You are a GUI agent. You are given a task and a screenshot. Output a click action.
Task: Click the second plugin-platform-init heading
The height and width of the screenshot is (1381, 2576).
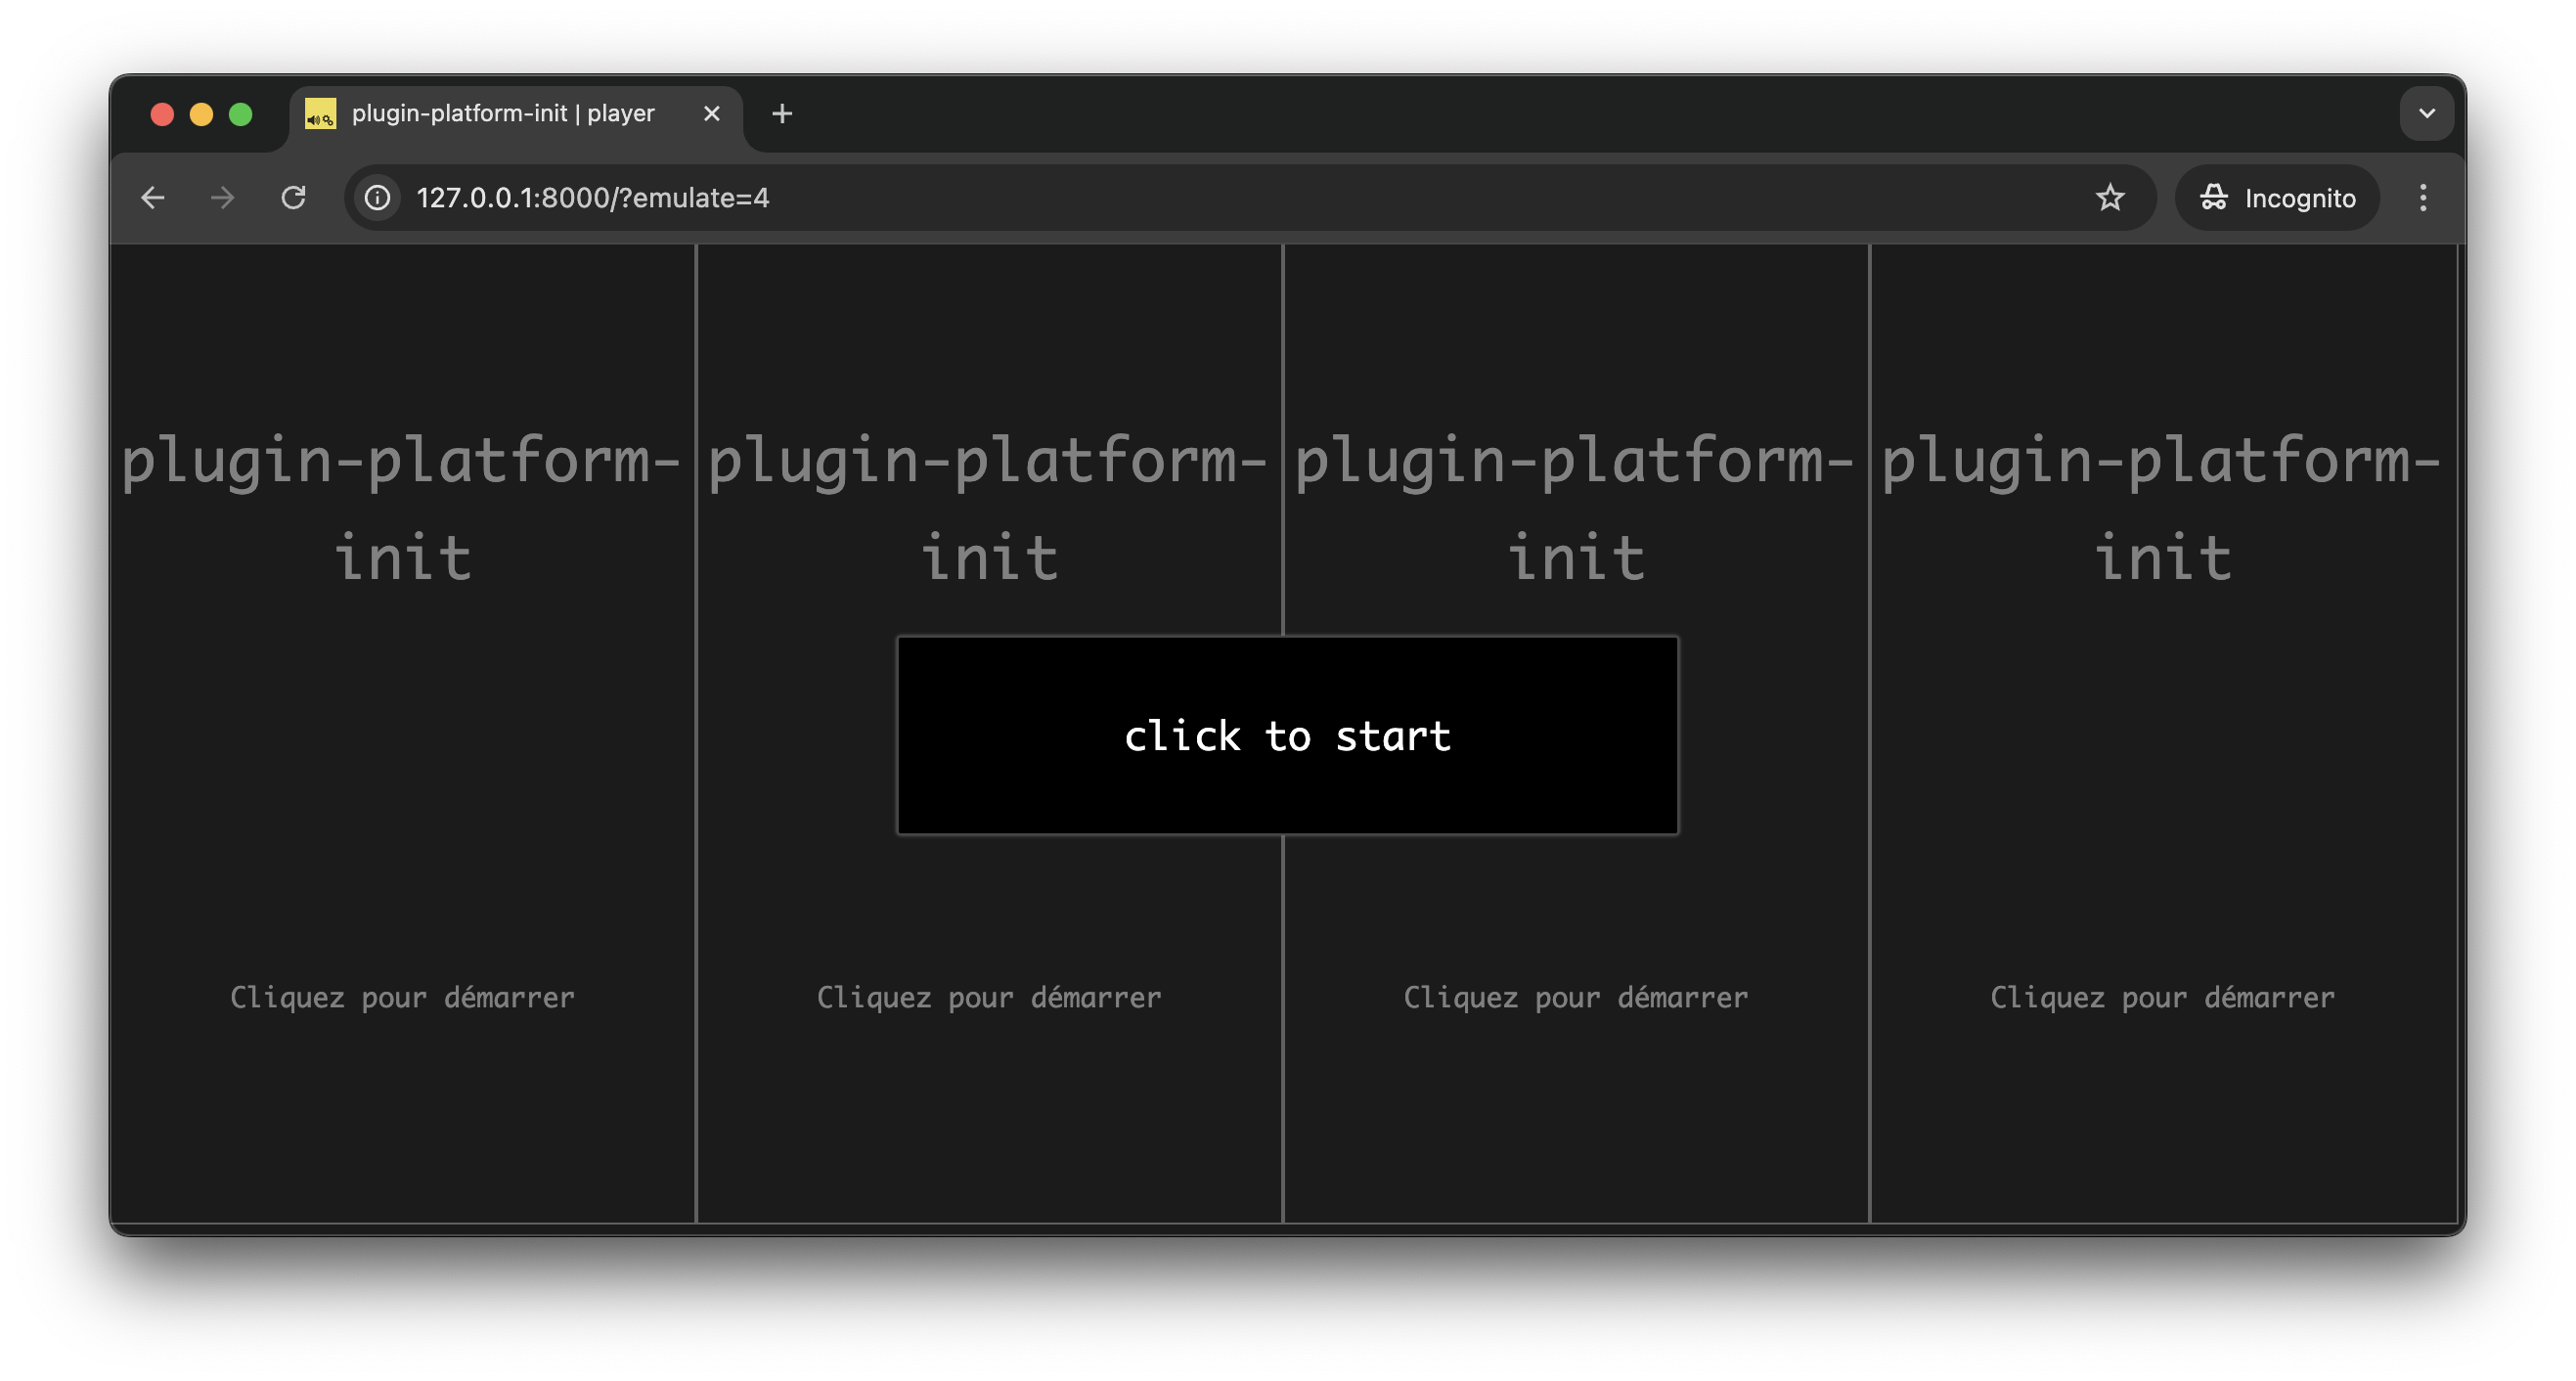pyautogui.click(x=988, y=510)
